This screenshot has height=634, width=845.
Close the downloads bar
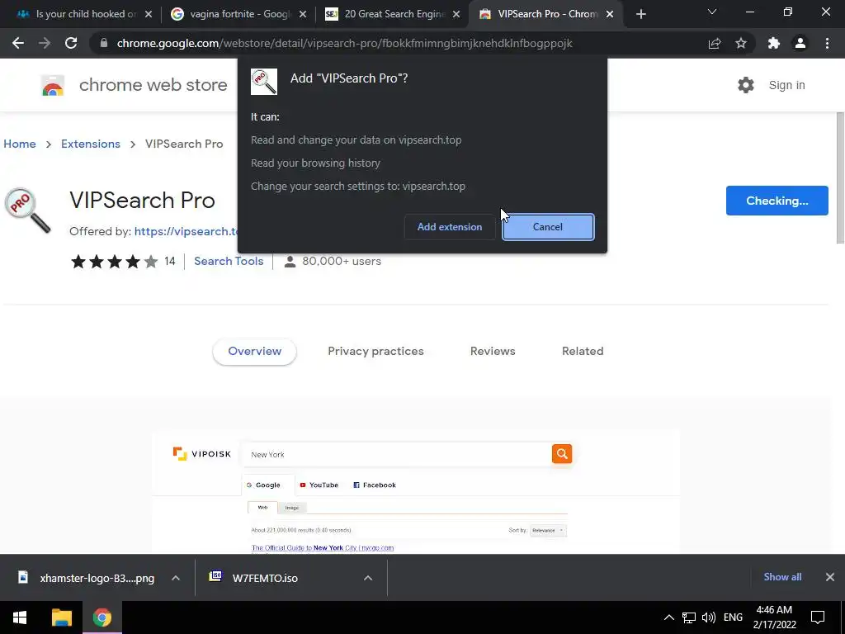830,577
